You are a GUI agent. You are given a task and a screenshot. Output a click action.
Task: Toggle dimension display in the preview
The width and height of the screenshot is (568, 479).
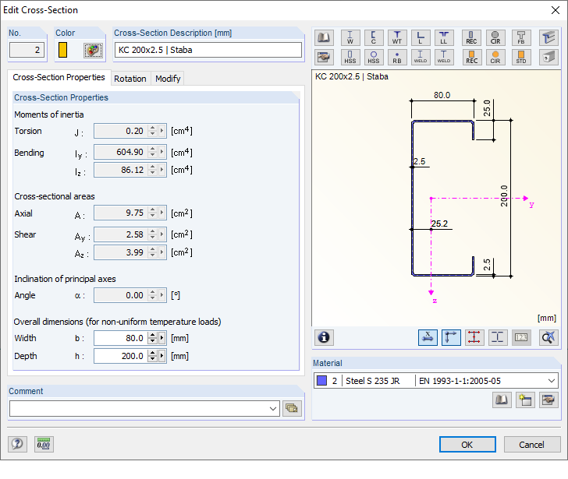[428, 338]
